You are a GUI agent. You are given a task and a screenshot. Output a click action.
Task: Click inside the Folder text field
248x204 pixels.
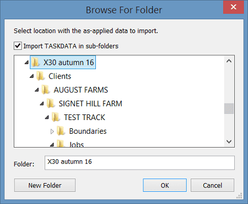click(139, 163)
